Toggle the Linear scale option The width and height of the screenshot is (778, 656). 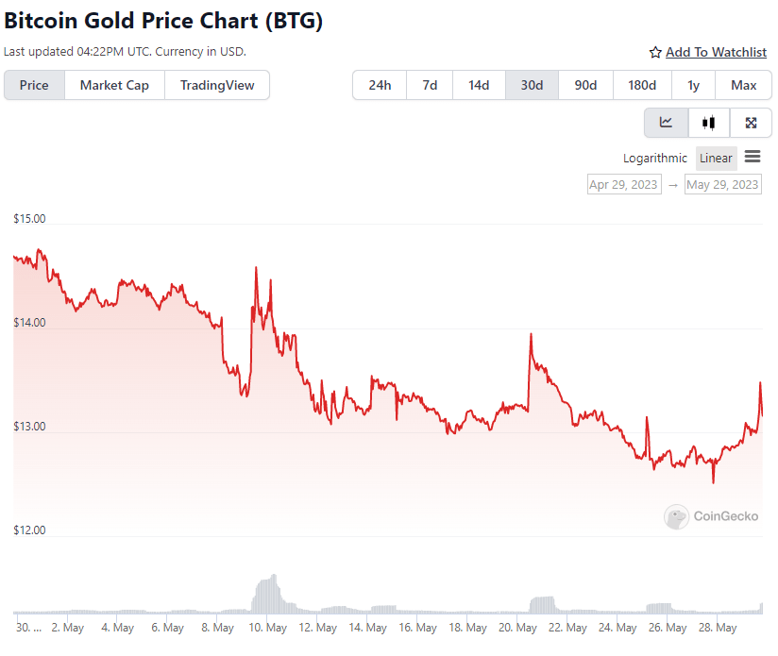[716, 159]
